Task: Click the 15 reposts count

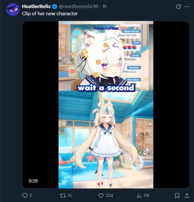Action: (69, 196)
